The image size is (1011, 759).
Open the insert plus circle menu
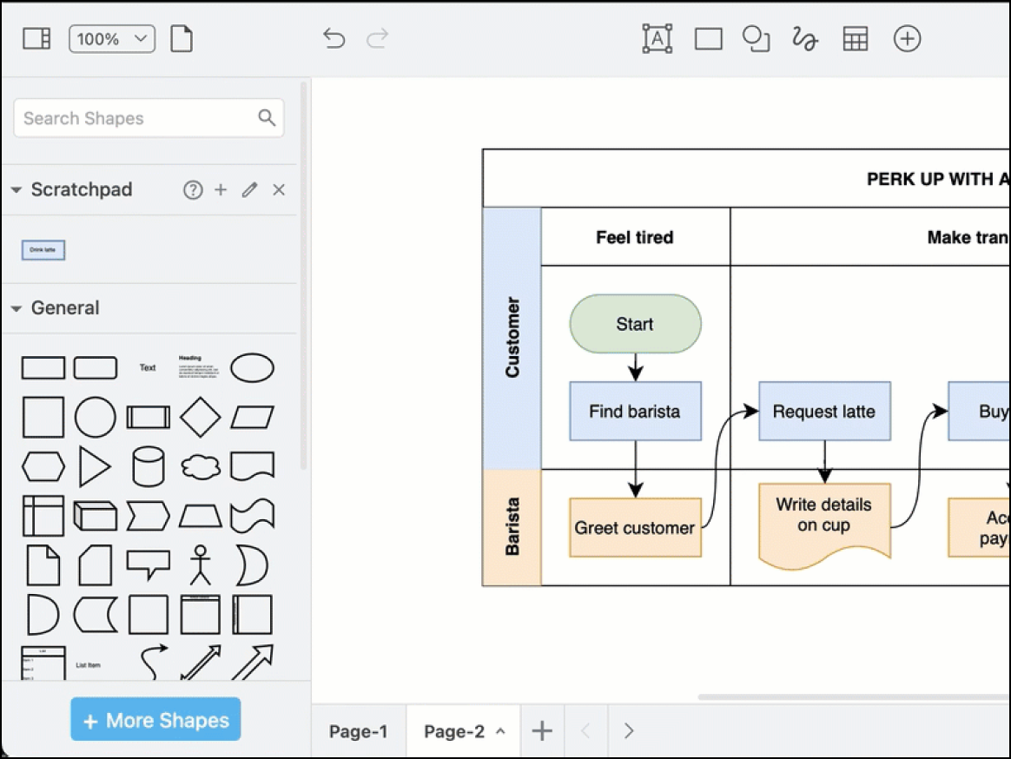pos(907,39)
